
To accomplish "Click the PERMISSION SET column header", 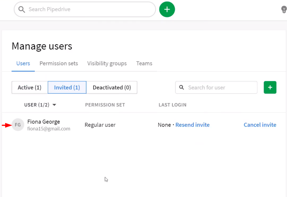I will pos(105,105).
